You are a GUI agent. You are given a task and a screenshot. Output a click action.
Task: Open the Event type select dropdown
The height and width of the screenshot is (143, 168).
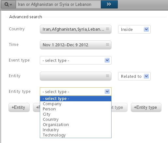(x=76, y=60)
